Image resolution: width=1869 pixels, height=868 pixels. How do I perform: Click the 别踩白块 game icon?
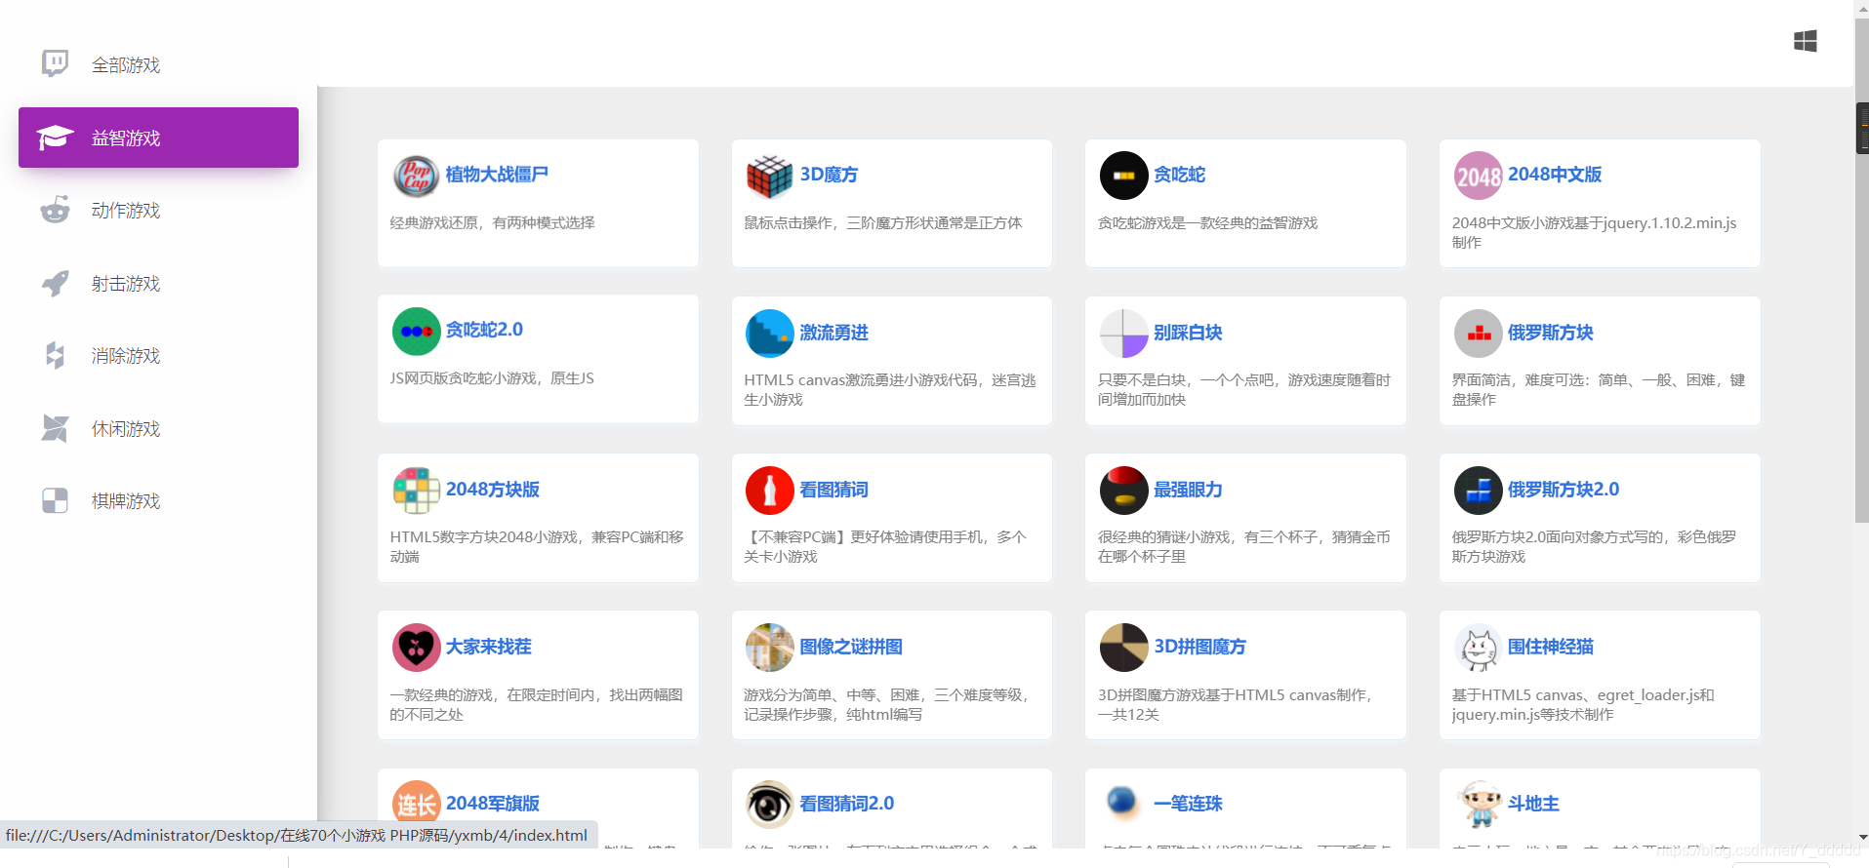point(1124,334)
